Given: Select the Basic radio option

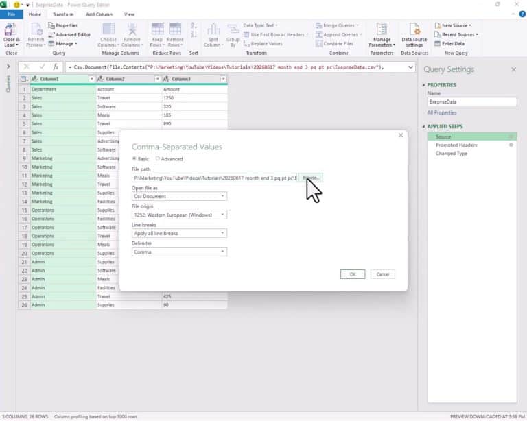Looking at the screenshot, I should click(134, 159).
